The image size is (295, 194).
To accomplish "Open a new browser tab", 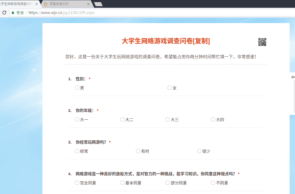I will click(98, 4).
